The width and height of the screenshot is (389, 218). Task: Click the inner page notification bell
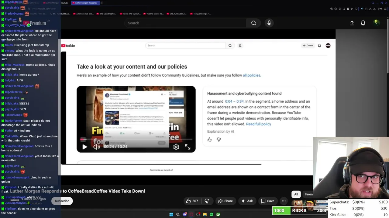[x=319, y=45]
